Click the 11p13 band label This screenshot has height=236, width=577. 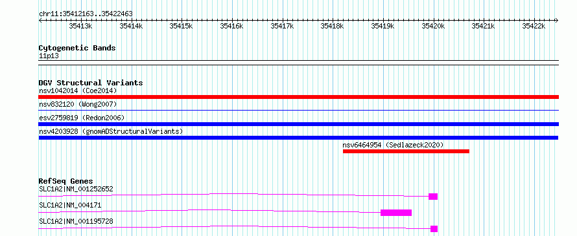(49, 56)
